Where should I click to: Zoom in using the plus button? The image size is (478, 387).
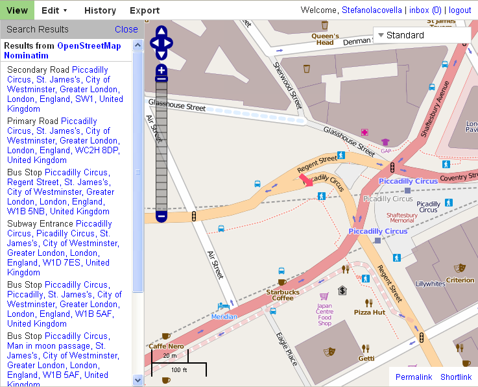point(161,70)
